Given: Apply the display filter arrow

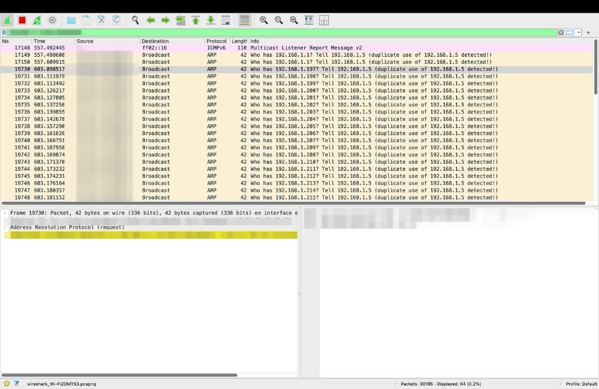Looking at the screenshot, I should point(570,33).
